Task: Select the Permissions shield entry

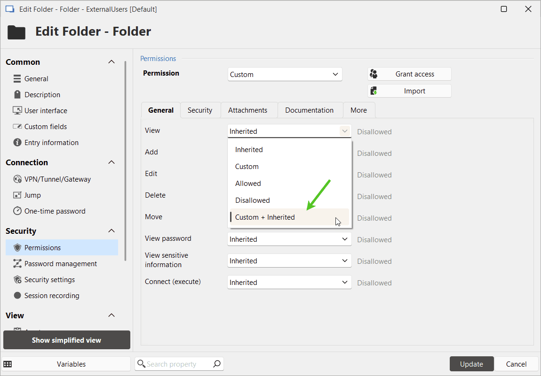Action: 17,247
